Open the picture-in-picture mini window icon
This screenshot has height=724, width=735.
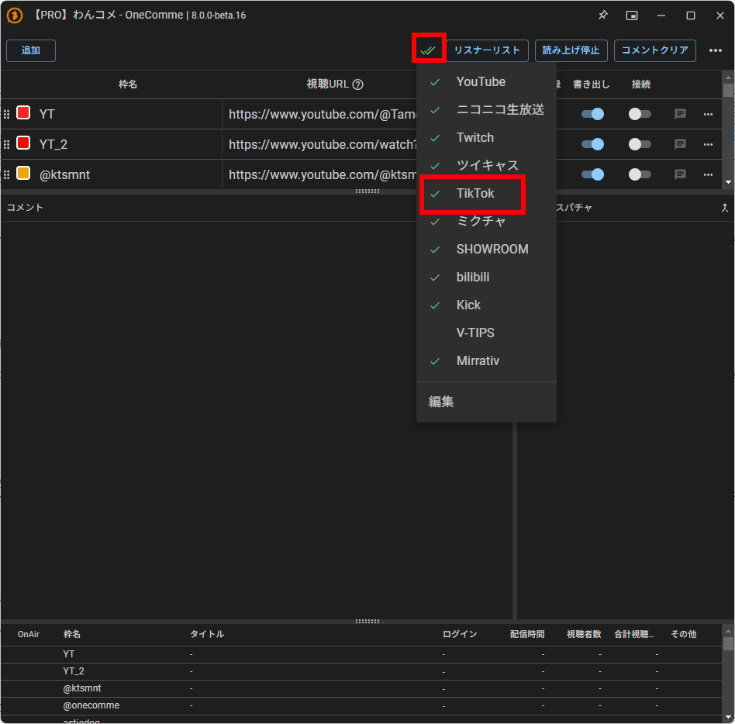click(x=632, y=16)
